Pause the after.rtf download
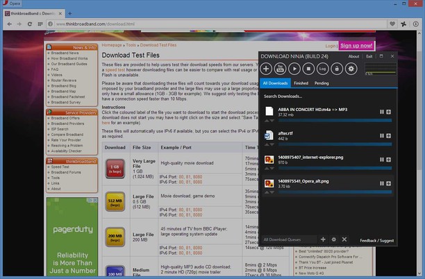Viewport: 425px width, 279px height. pos(382,136)
